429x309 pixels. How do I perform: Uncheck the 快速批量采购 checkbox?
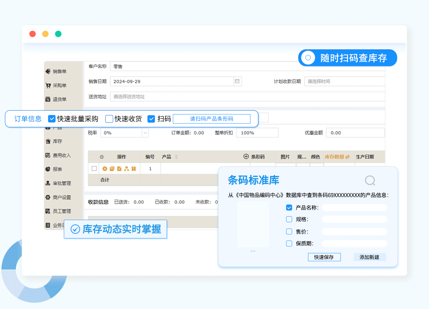pyautogui.click(x=52, y=119)
